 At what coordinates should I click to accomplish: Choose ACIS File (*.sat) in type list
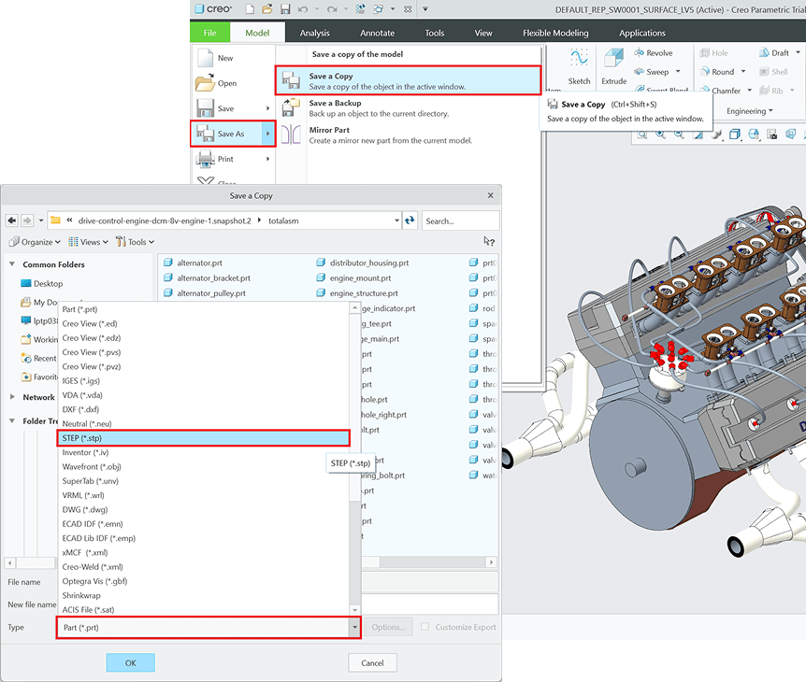204,609
